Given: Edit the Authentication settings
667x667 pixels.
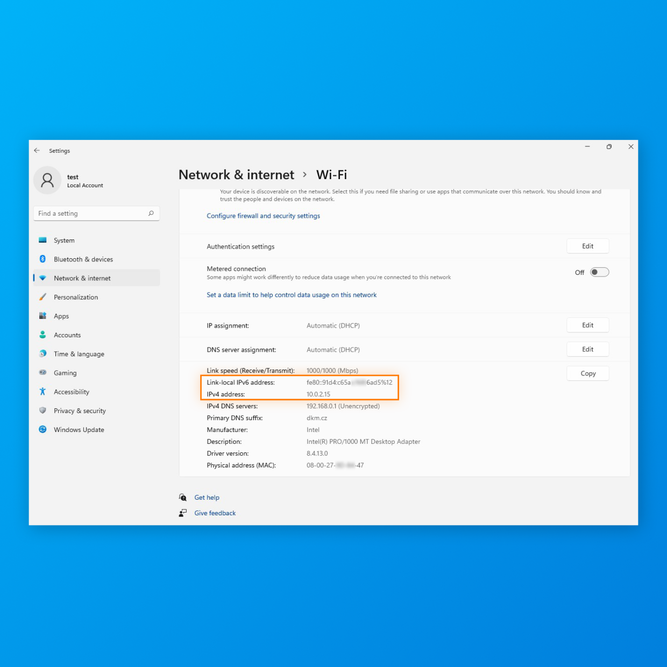Looking at the screenshot, I should (x=587, y=246).
